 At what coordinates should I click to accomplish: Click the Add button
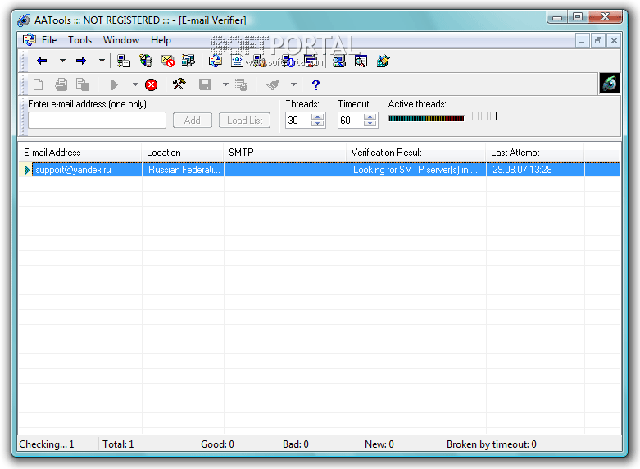pyautogui.click(x=193, y=120)
